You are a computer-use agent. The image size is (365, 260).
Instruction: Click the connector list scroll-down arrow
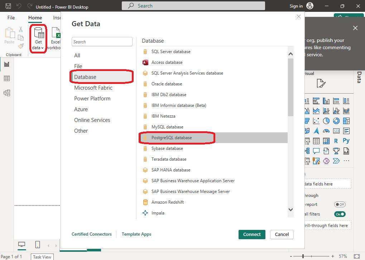click(x=290, y=209)
